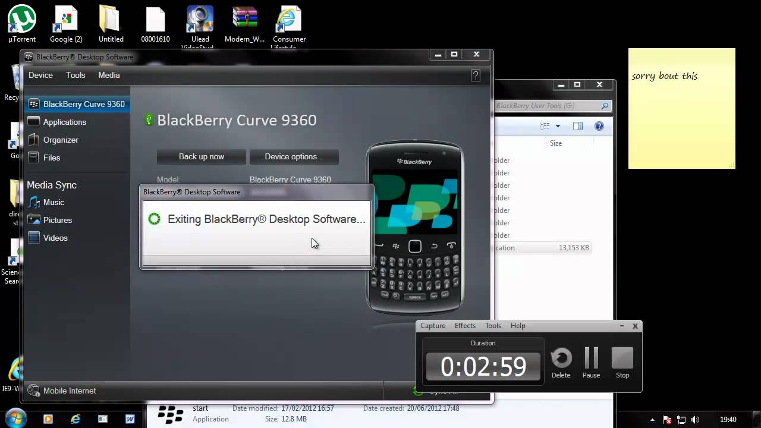Select the 13,153 KB application row

pyautogui.click(x=542, y=248)
